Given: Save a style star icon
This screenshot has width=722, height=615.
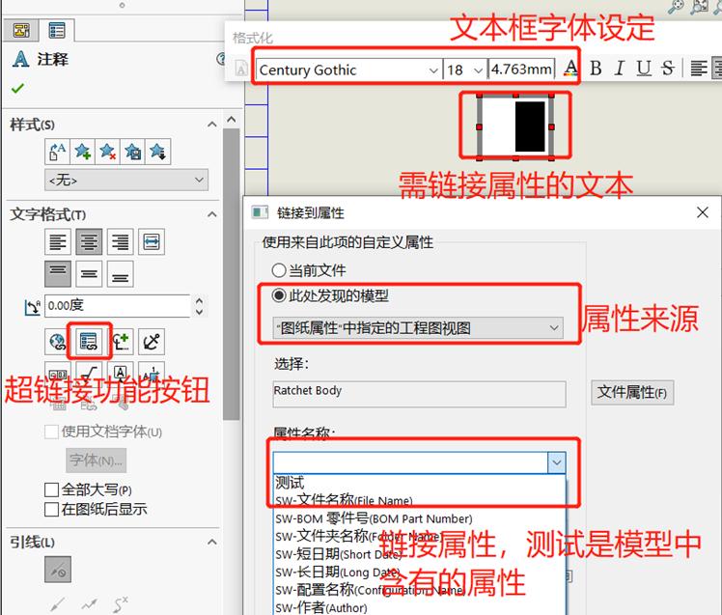Looking at the screenshot, I should tap(132, 152).
